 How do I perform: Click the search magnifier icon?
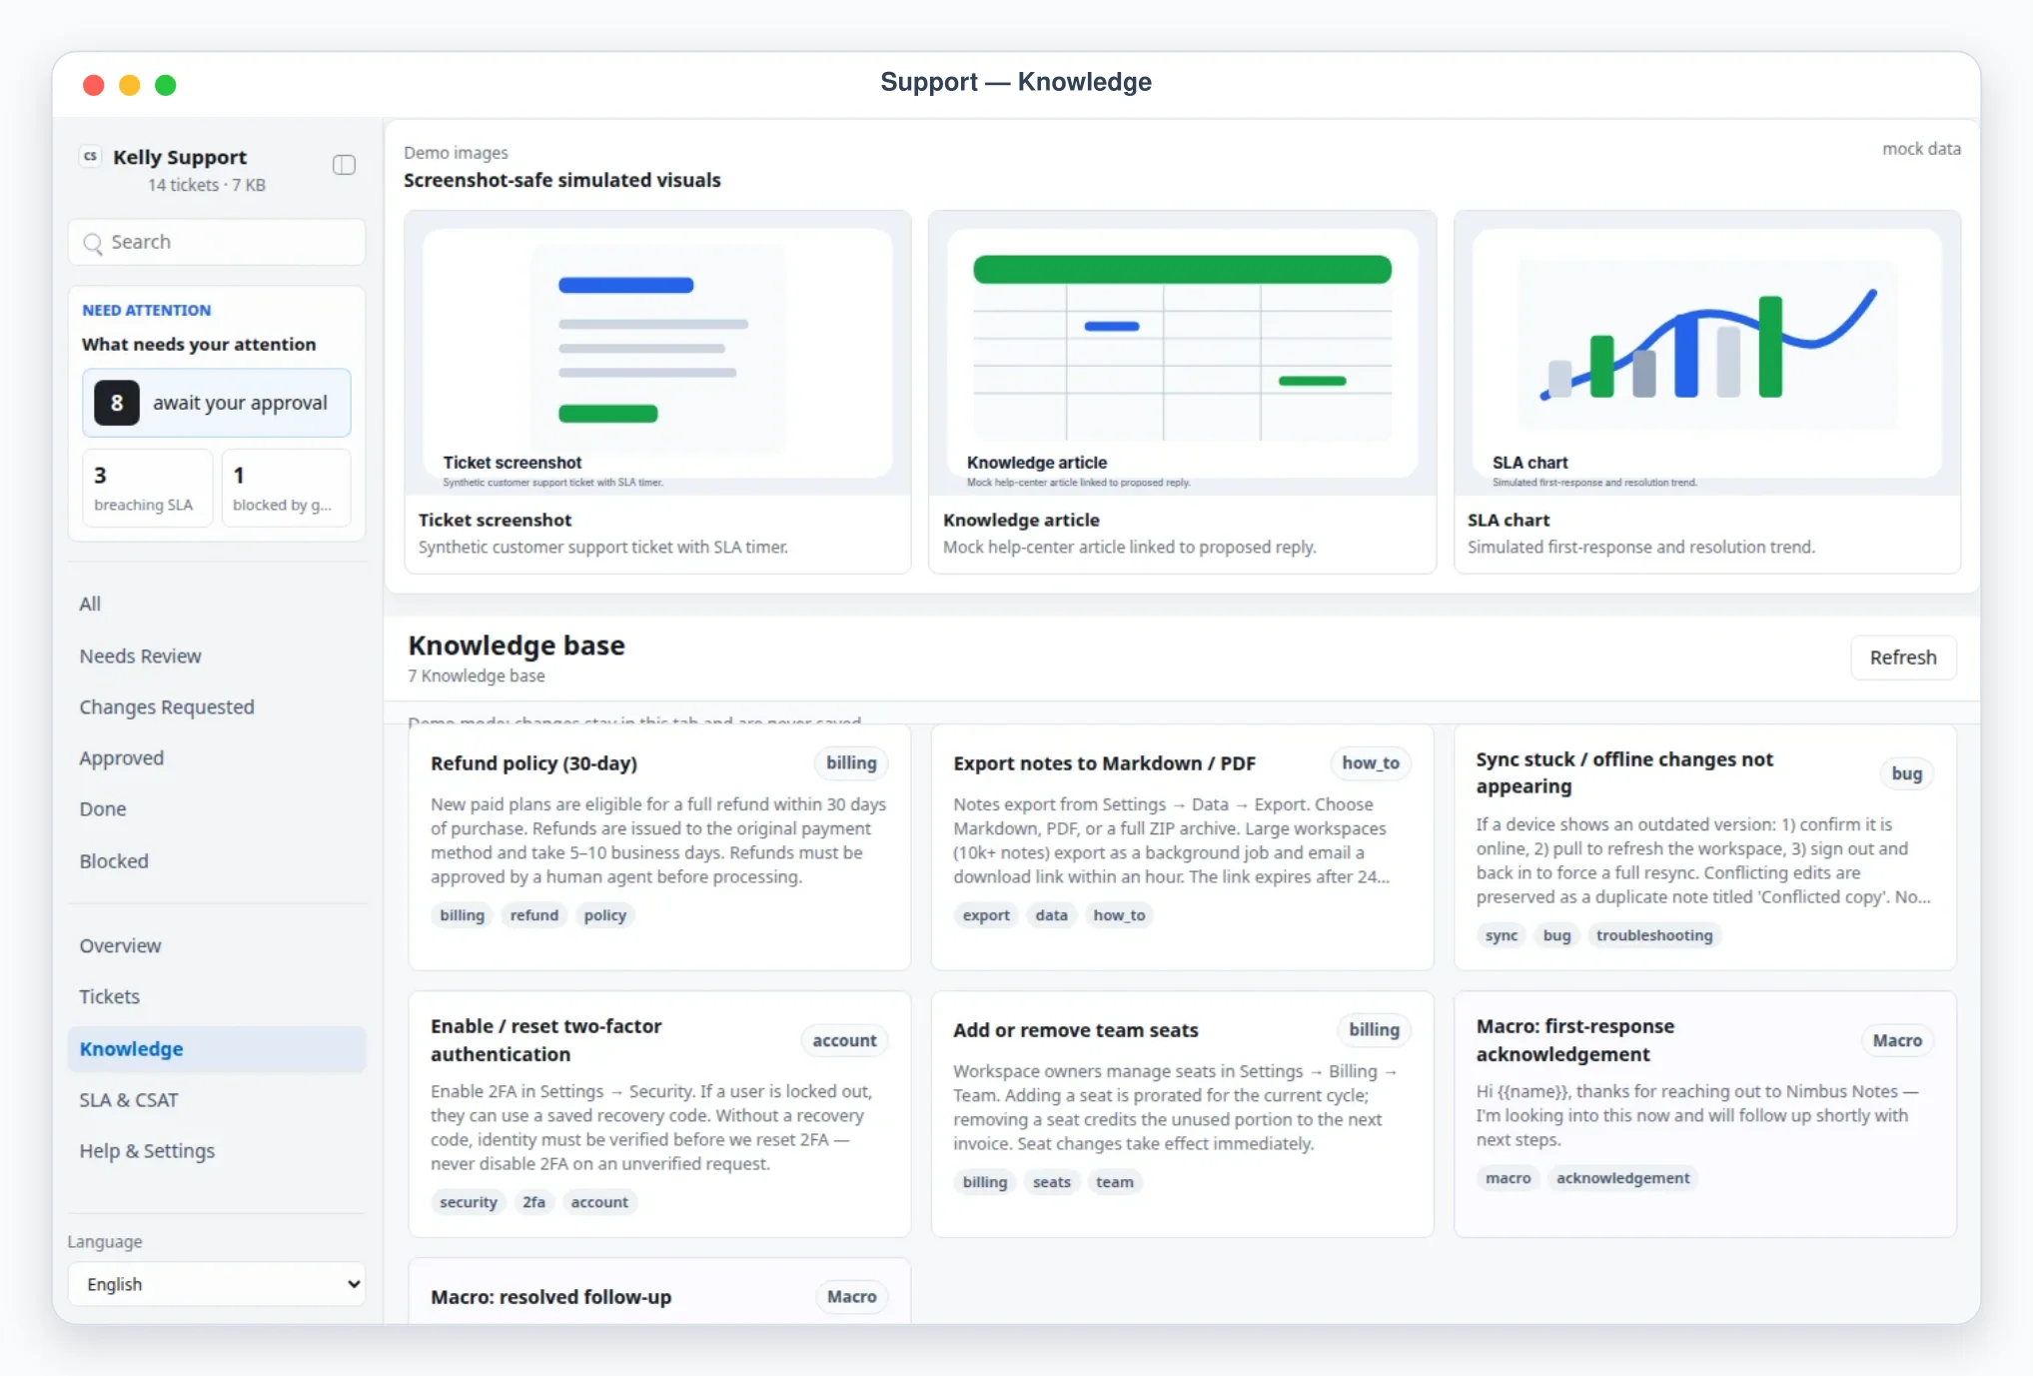pyautogui.click(x=93, y=243)
